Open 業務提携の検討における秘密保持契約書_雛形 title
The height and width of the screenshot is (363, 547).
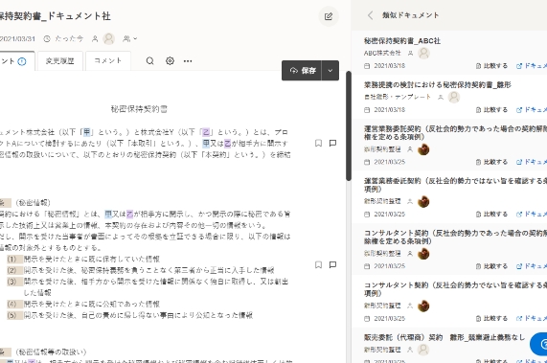point(438,84)
